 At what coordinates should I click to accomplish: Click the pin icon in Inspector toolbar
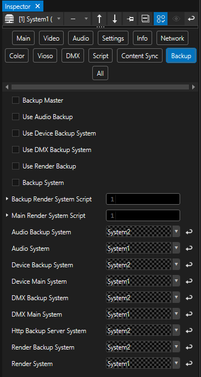pos(130,19)
